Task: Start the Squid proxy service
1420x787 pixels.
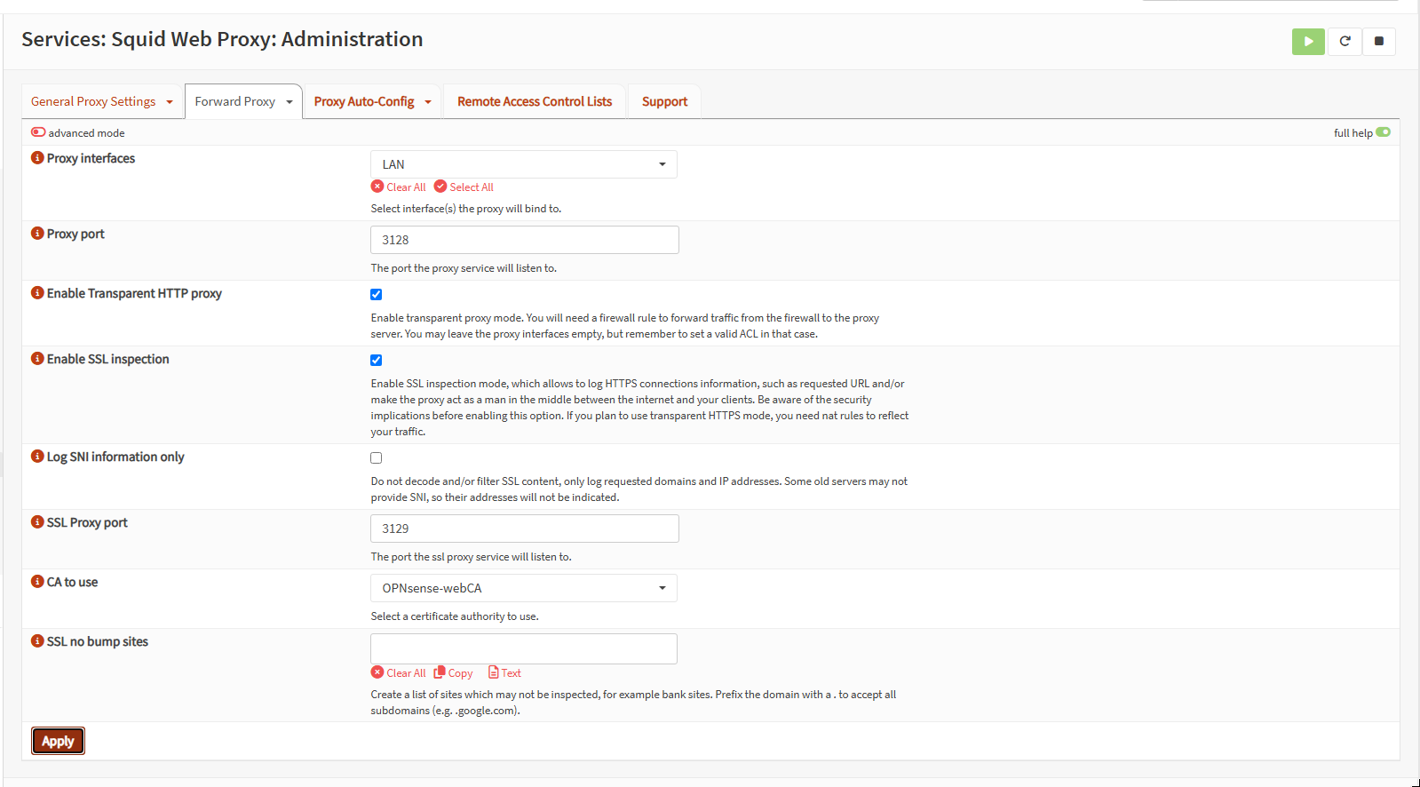Action: (1308, 41)
